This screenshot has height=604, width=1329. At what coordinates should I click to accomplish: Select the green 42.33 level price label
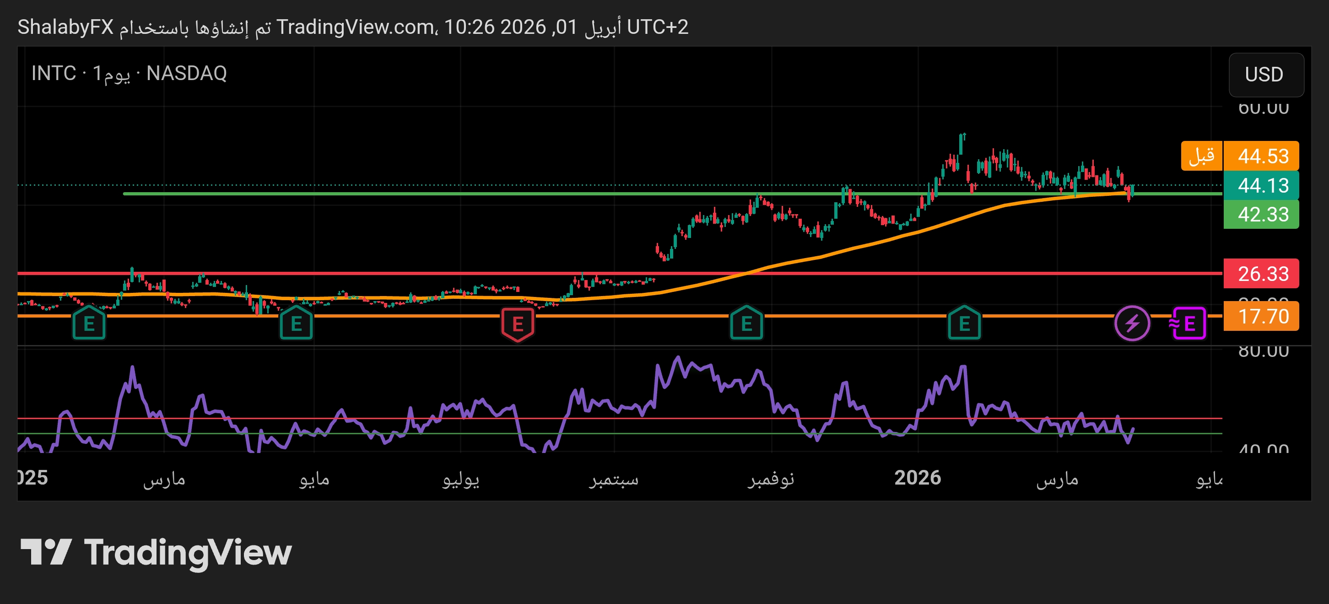1262,215
